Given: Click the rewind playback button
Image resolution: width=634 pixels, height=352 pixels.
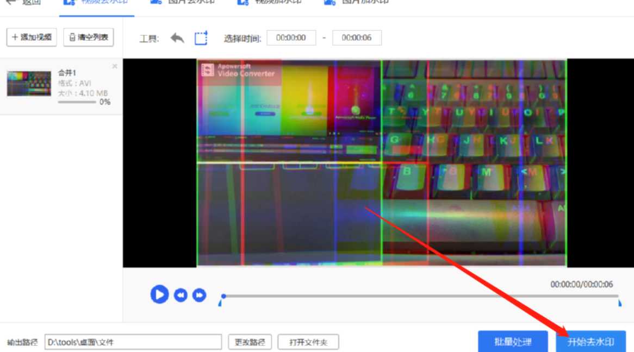Looking at the screenshot, I should tap(181, 295).
